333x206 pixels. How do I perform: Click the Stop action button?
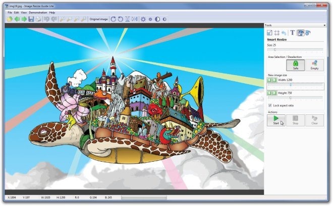pyautogui.click(x=295, y=120)
